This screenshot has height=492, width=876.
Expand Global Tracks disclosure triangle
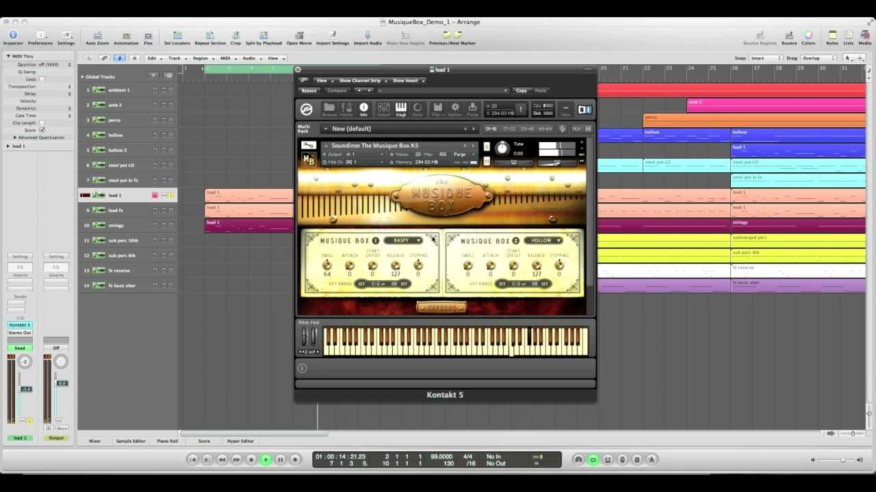point(81,77)
